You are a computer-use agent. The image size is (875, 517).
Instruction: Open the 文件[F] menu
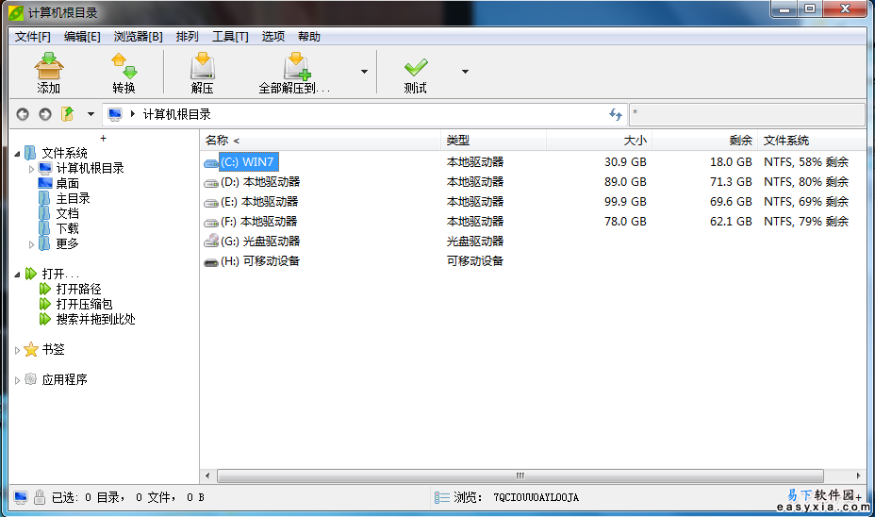[32, 37]
